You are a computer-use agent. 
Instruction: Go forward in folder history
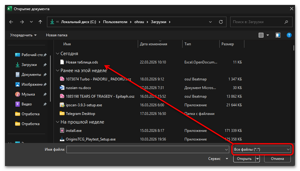coord(22,22)
